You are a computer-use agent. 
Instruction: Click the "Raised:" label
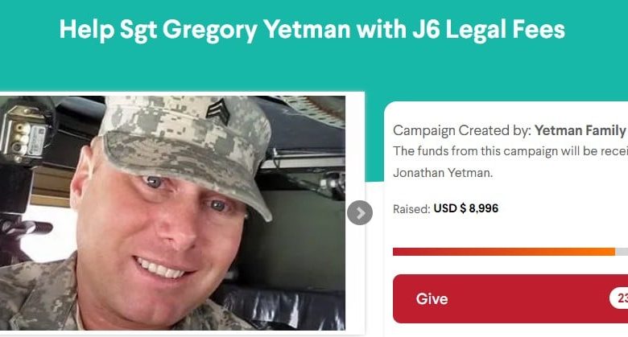(x=411, y=209)
